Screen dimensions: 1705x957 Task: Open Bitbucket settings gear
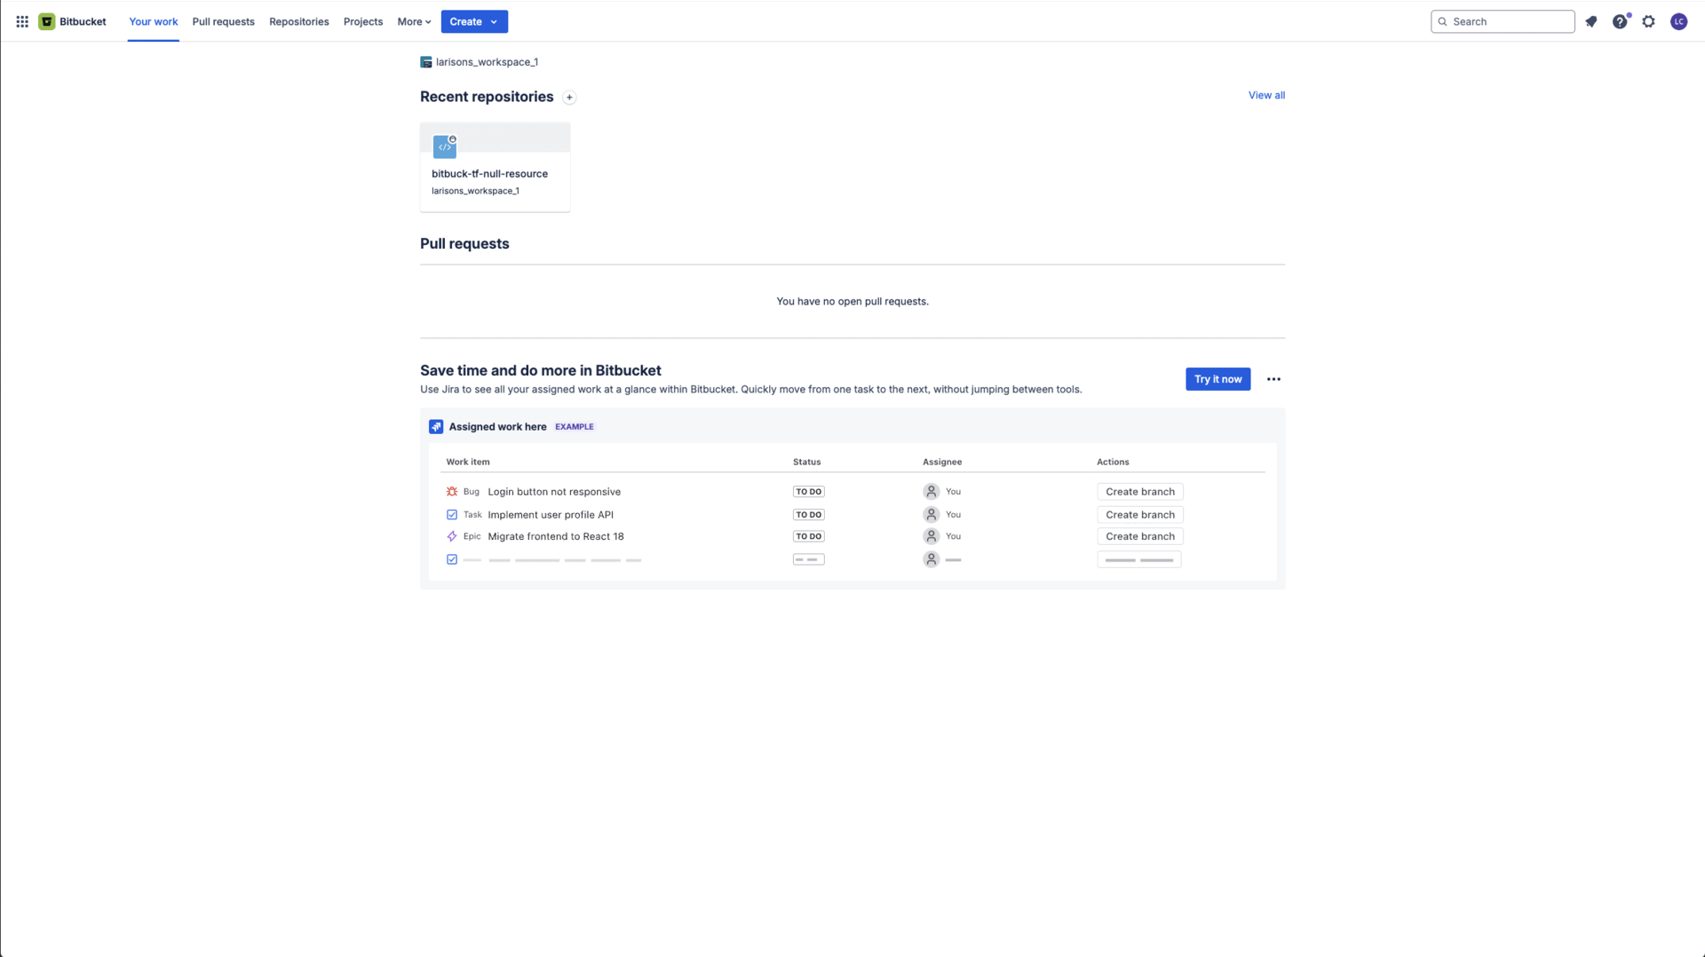point(1648,21)
